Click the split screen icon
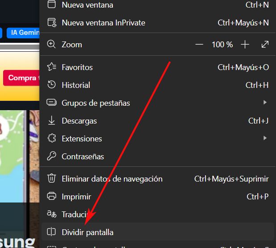The width and height of the screenshot is (276, 248). (x=51, y=232)
